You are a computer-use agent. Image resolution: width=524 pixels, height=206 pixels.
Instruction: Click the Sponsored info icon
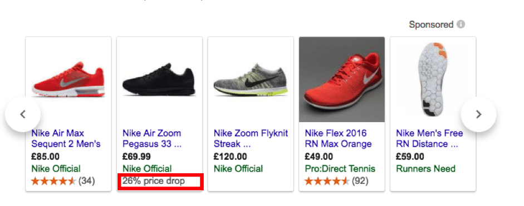tap(461, 24)
